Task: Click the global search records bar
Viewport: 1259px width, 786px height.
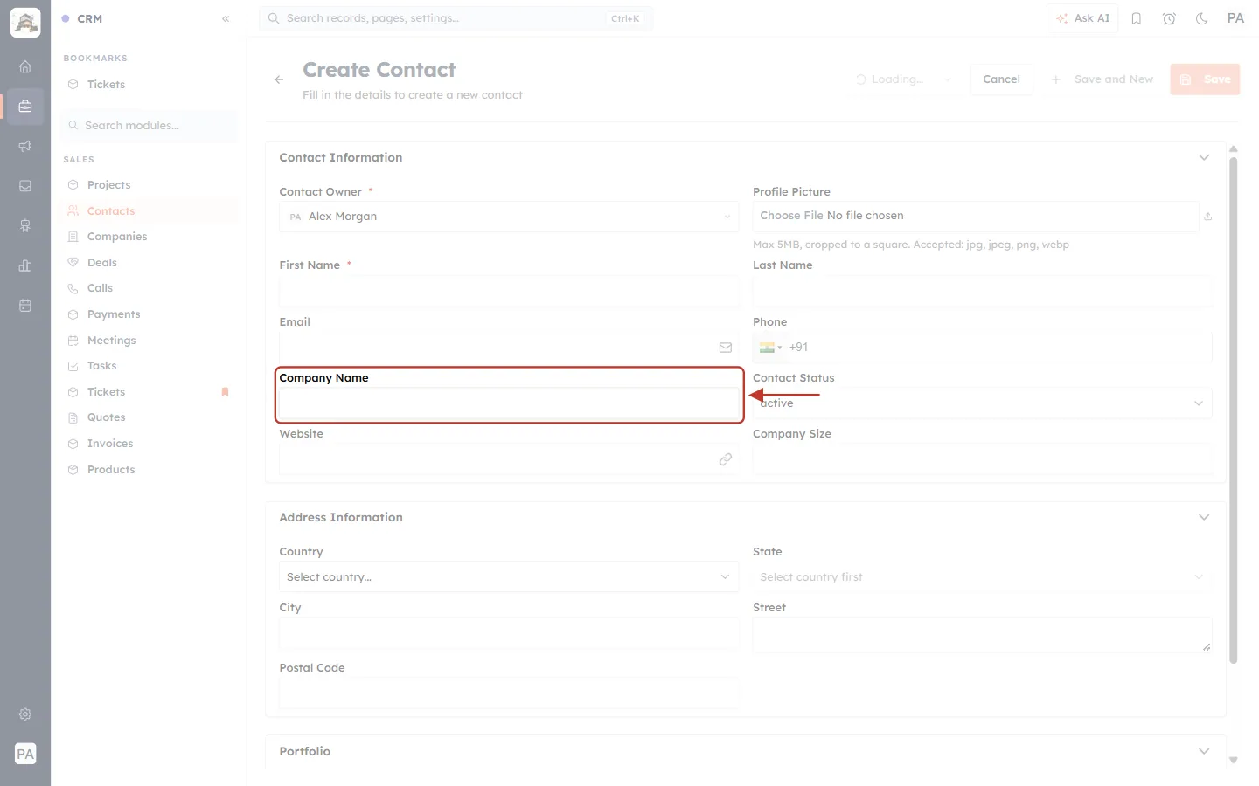Action: coord(456,18)
